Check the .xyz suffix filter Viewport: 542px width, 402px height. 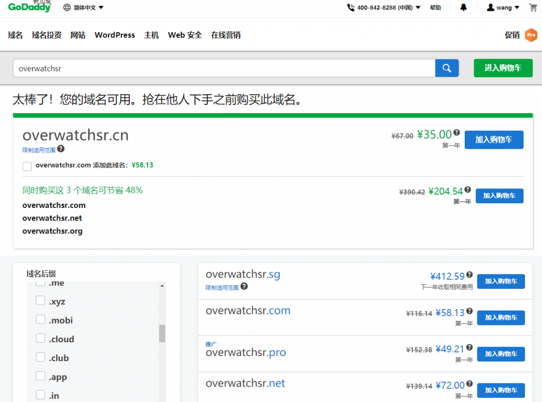[x=40, y=300]
